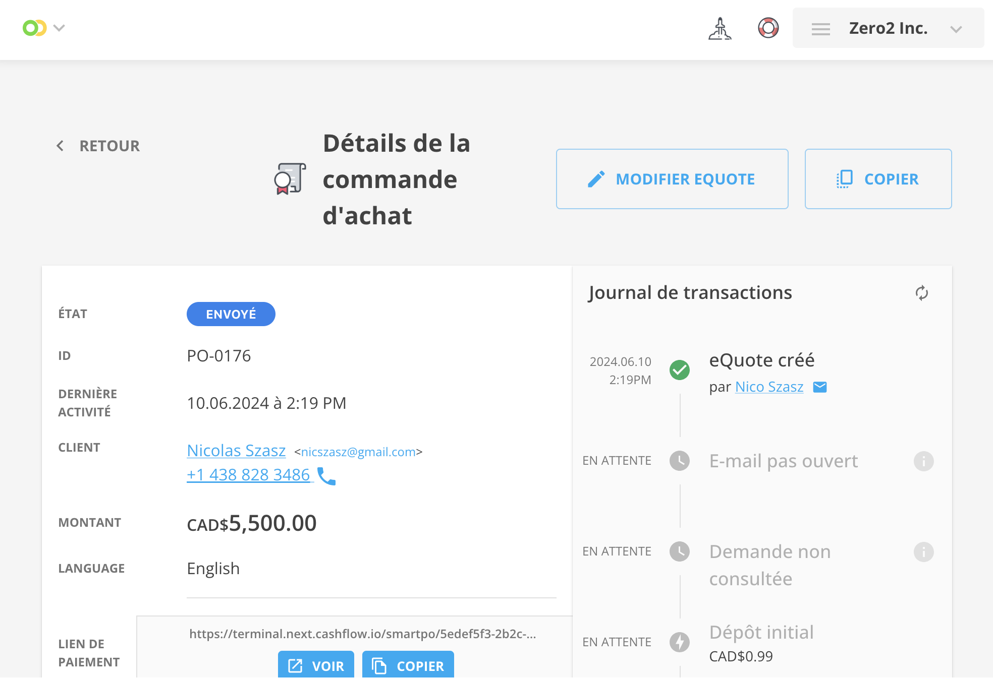This screenshot has width=993, height=679.
Task: Click the back chevron arrow
Action: [x=60, y=146]
